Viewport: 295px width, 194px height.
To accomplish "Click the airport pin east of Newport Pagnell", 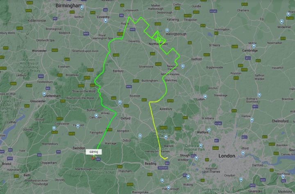I will 183,66.
